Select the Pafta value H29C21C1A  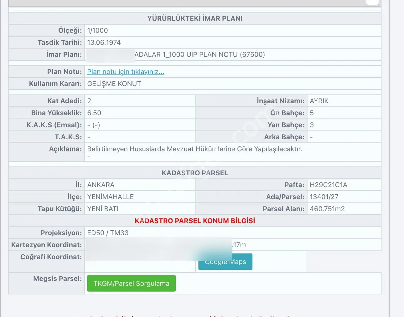pyautogui.click(x=329, y=185)
